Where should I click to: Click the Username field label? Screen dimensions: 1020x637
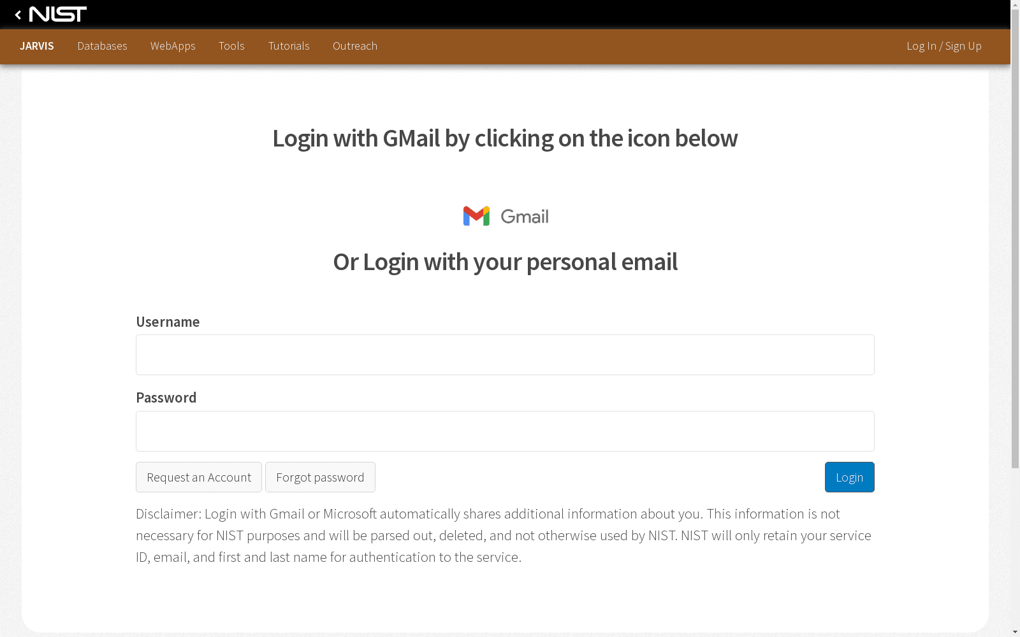pos(168,322)
